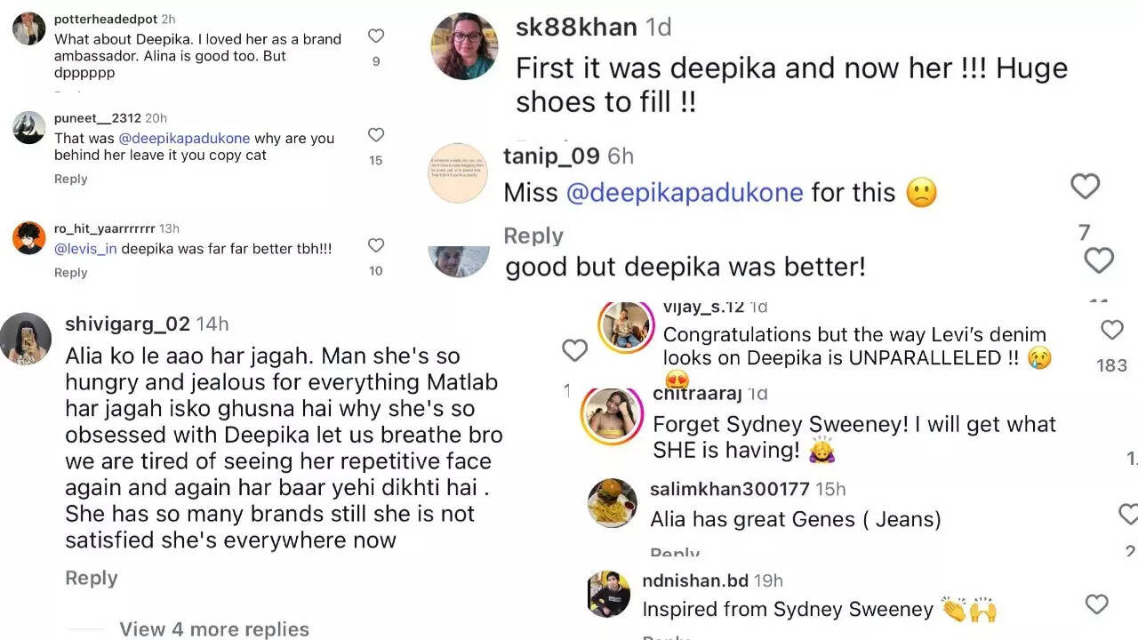Expand "View 4 more replies" under shivigarg_02
The height and width of the screenshot is (640, 1138).
214,628
